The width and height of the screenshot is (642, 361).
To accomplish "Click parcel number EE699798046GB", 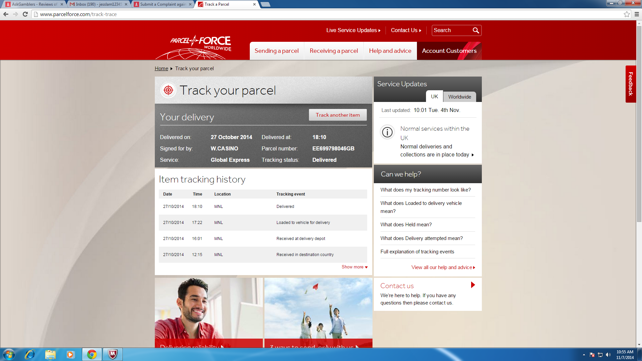I will 333,149.
